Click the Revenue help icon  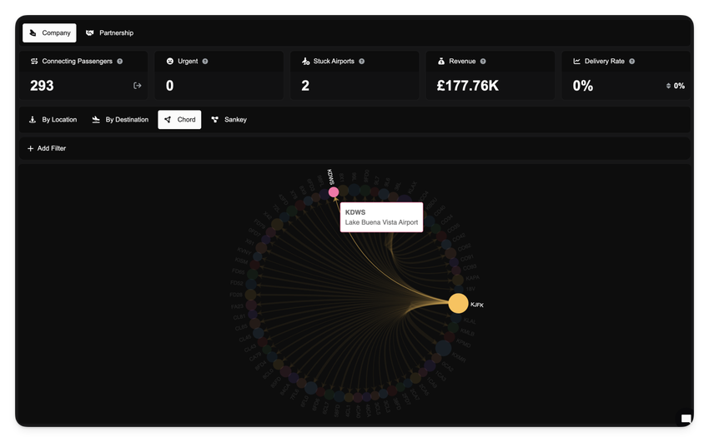tap(483, 62)
